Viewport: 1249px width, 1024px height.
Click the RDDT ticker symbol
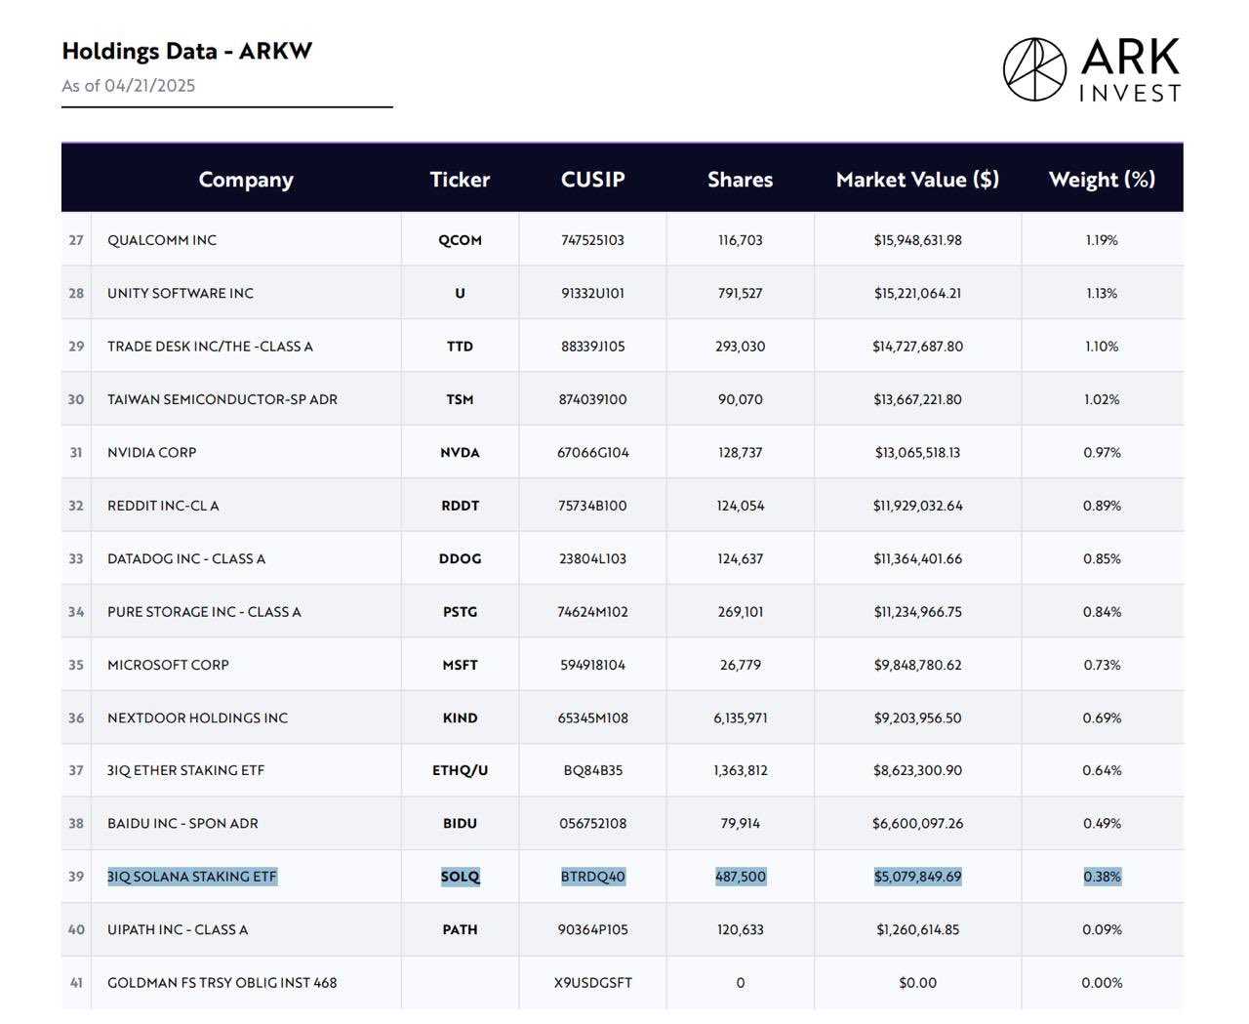coord(460,506)
